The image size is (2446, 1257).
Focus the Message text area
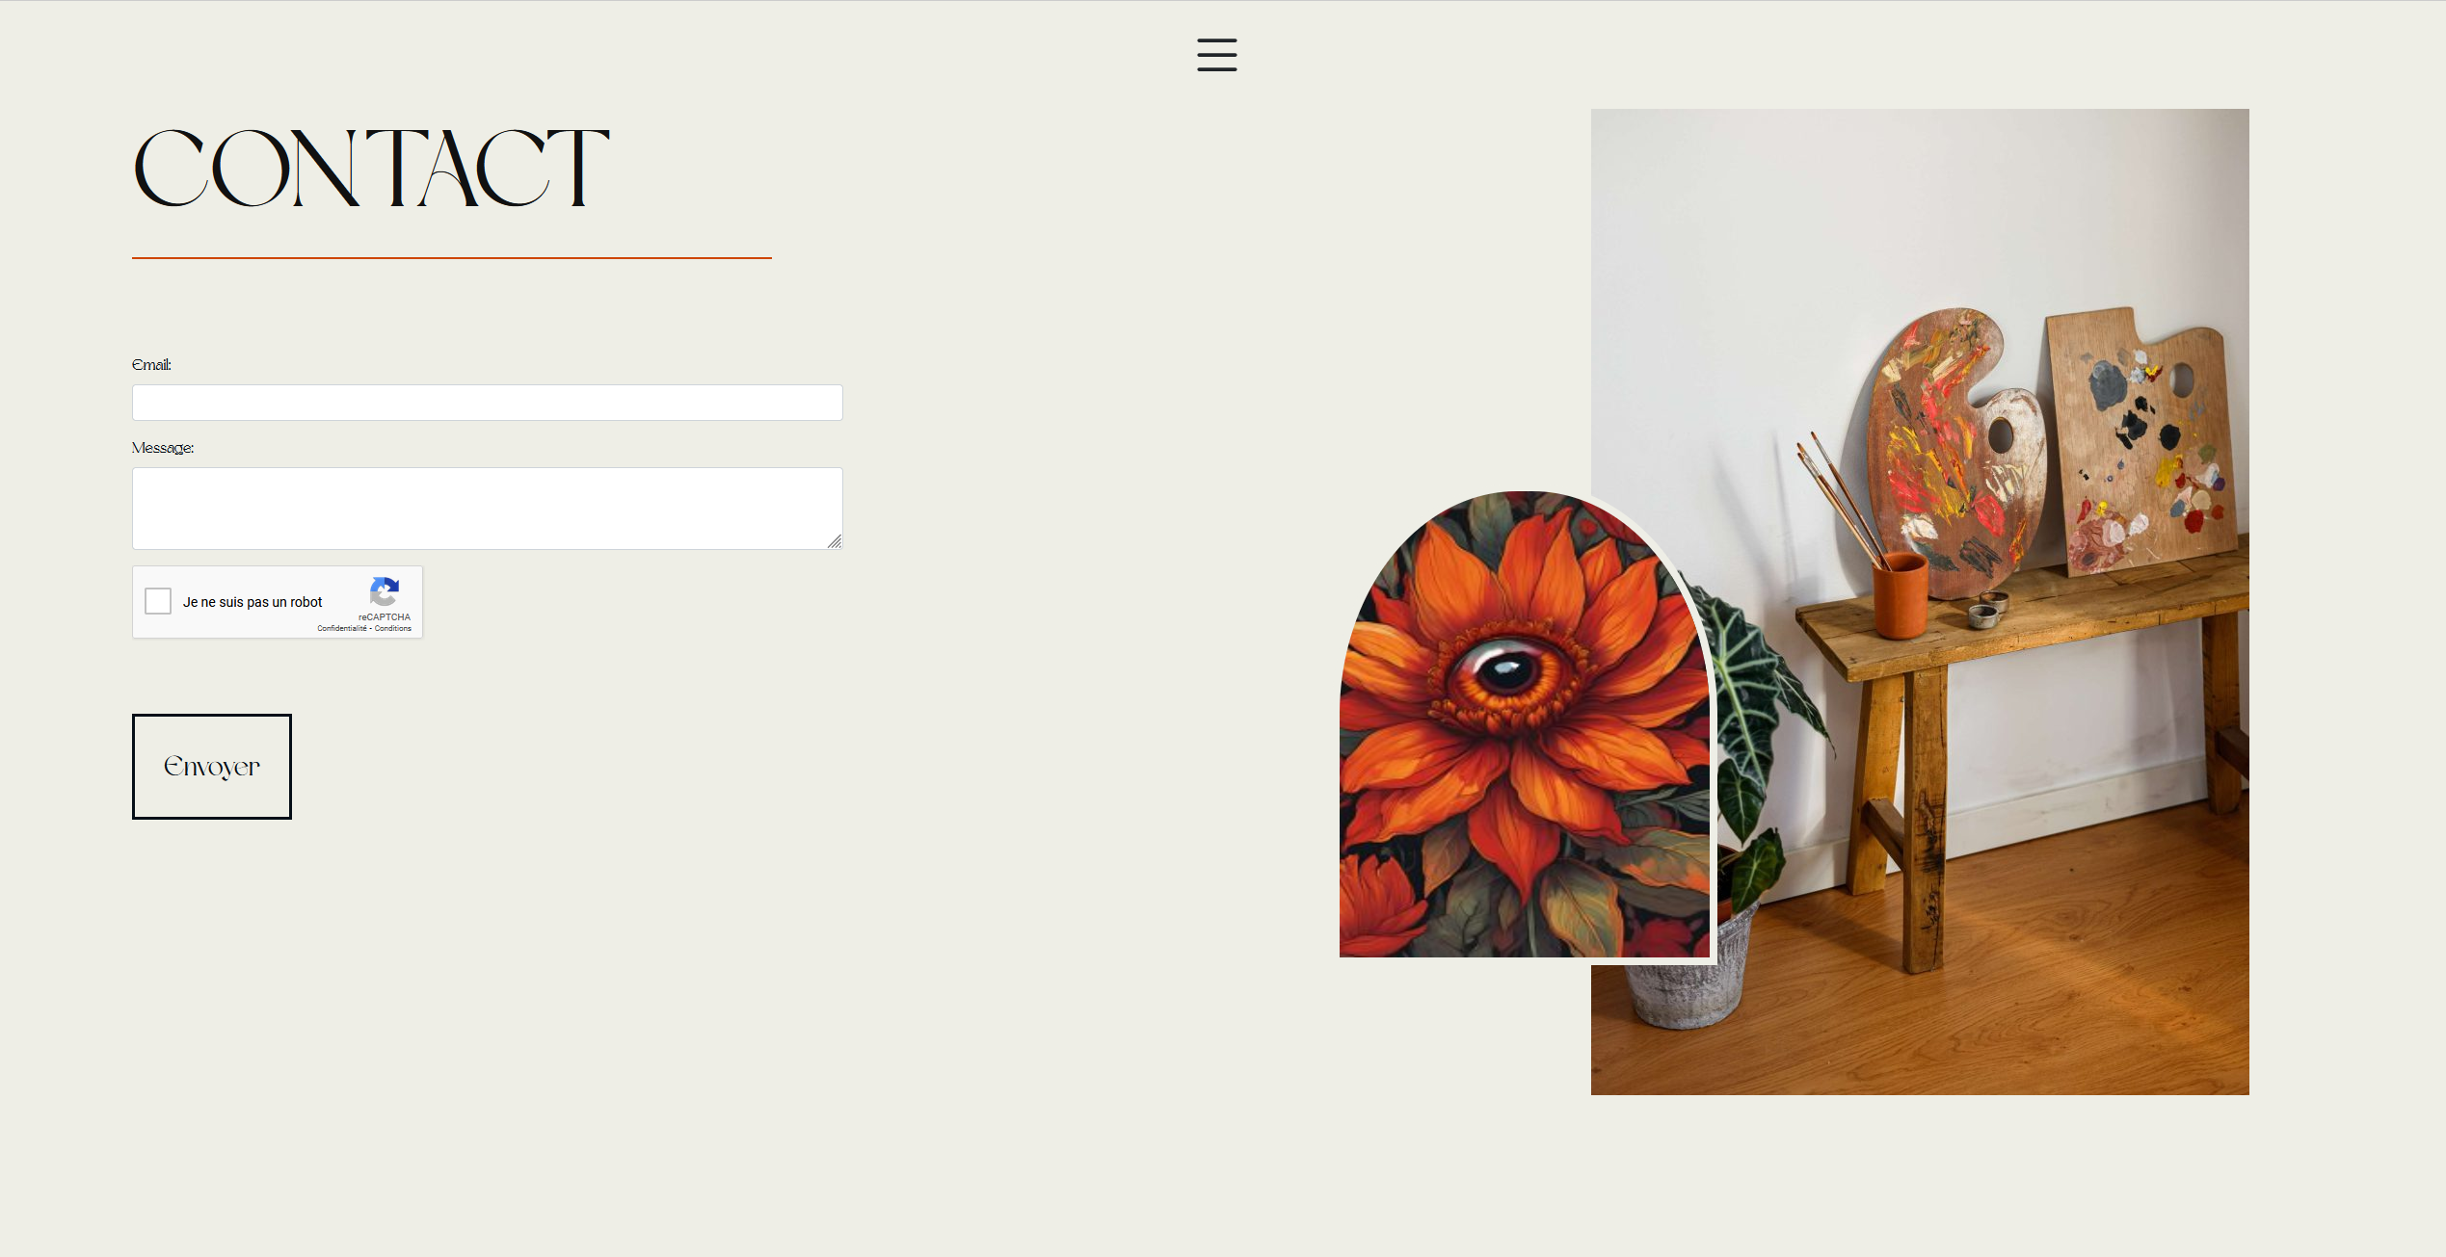pos(488,509)
